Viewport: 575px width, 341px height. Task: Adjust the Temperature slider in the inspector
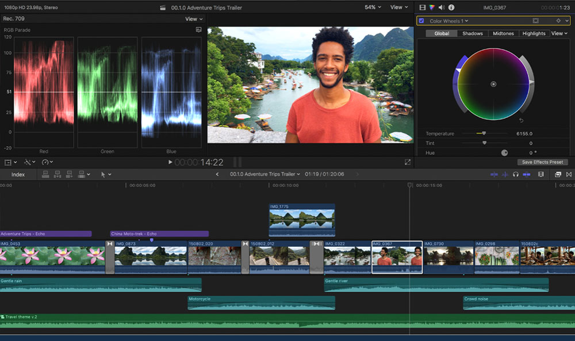pos(483,133)
